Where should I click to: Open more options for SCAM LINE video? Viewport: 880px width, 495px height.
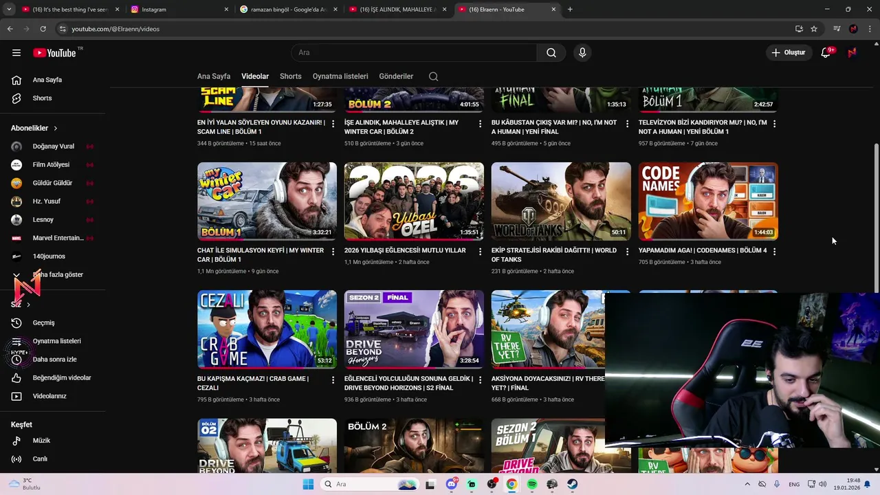click(x=333, y=124)
